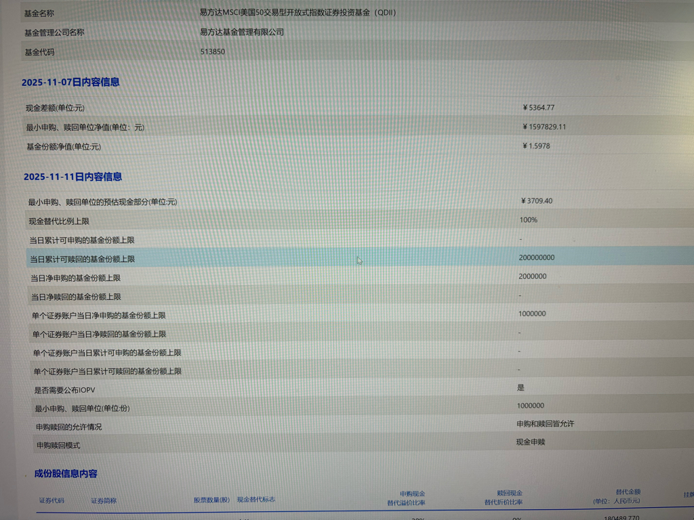Select the 成份股信息内容 section heading
Screen dimensions: 694x520
pyautogui.click(x=66, y=473)
